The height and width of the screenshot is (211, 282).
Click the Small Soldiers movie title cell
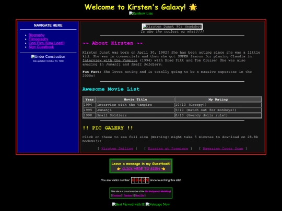[x=135, y=115]
